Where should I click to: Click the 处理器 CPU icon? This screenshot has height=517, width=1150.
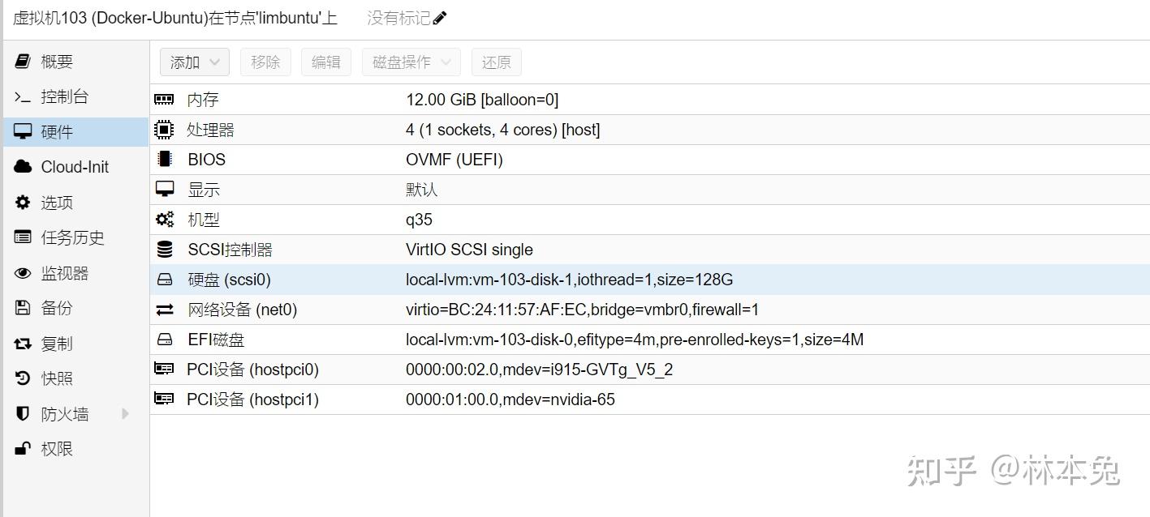point(164,129)
